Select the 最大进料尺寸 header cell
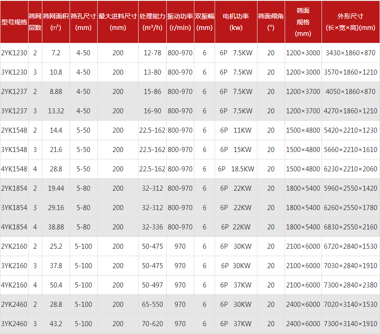Viewport: 380px width, 334px height. coord(118,22)
